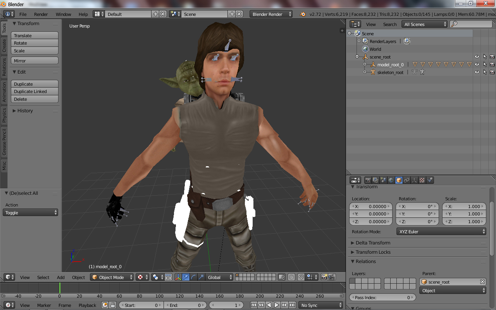The image size is (496, 310).
Task: Click the Pass Index value slider
Action: tap(382, 297)
